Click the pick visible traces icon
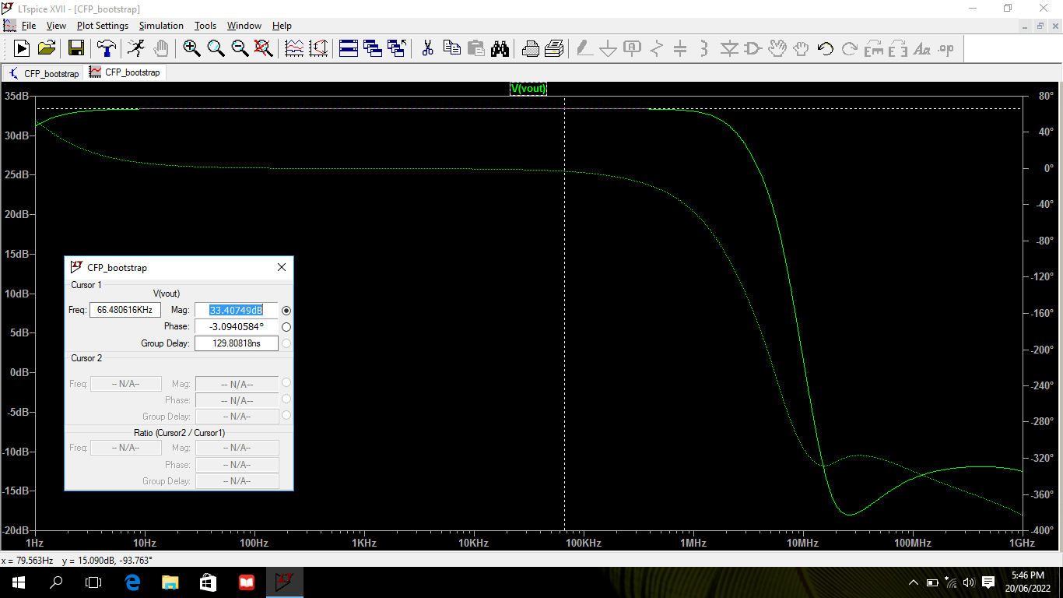 tap(318, 48)
